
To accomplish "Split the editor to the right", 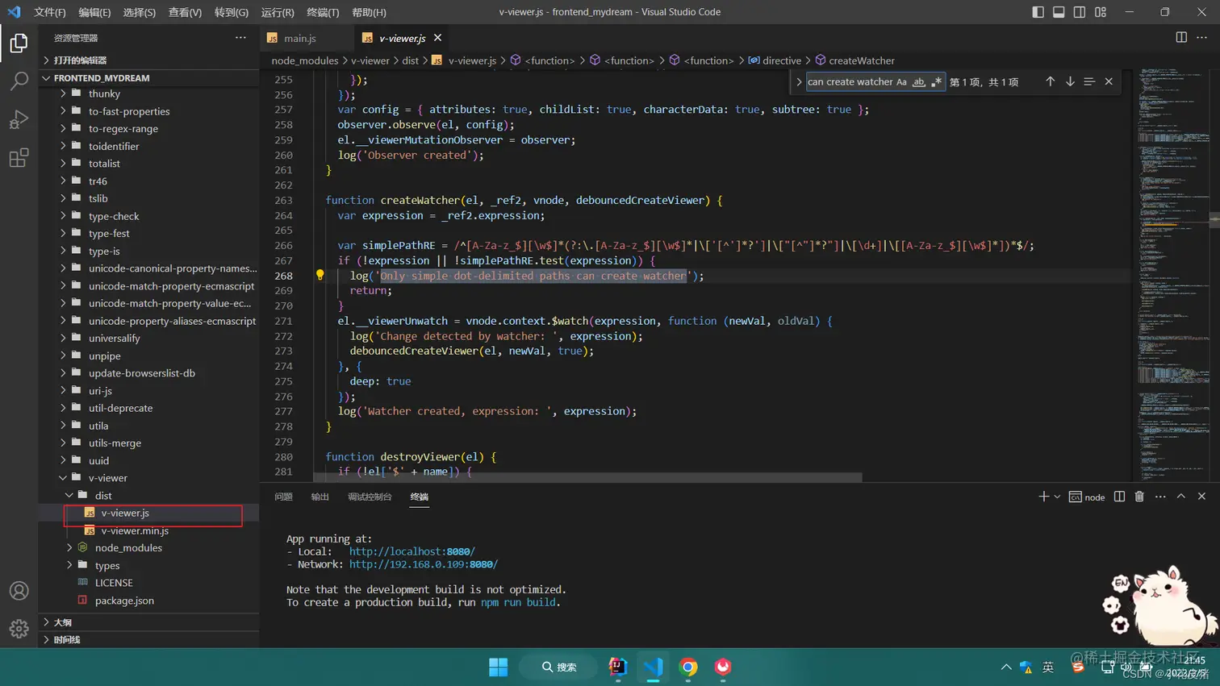I will pos(1181,38).
